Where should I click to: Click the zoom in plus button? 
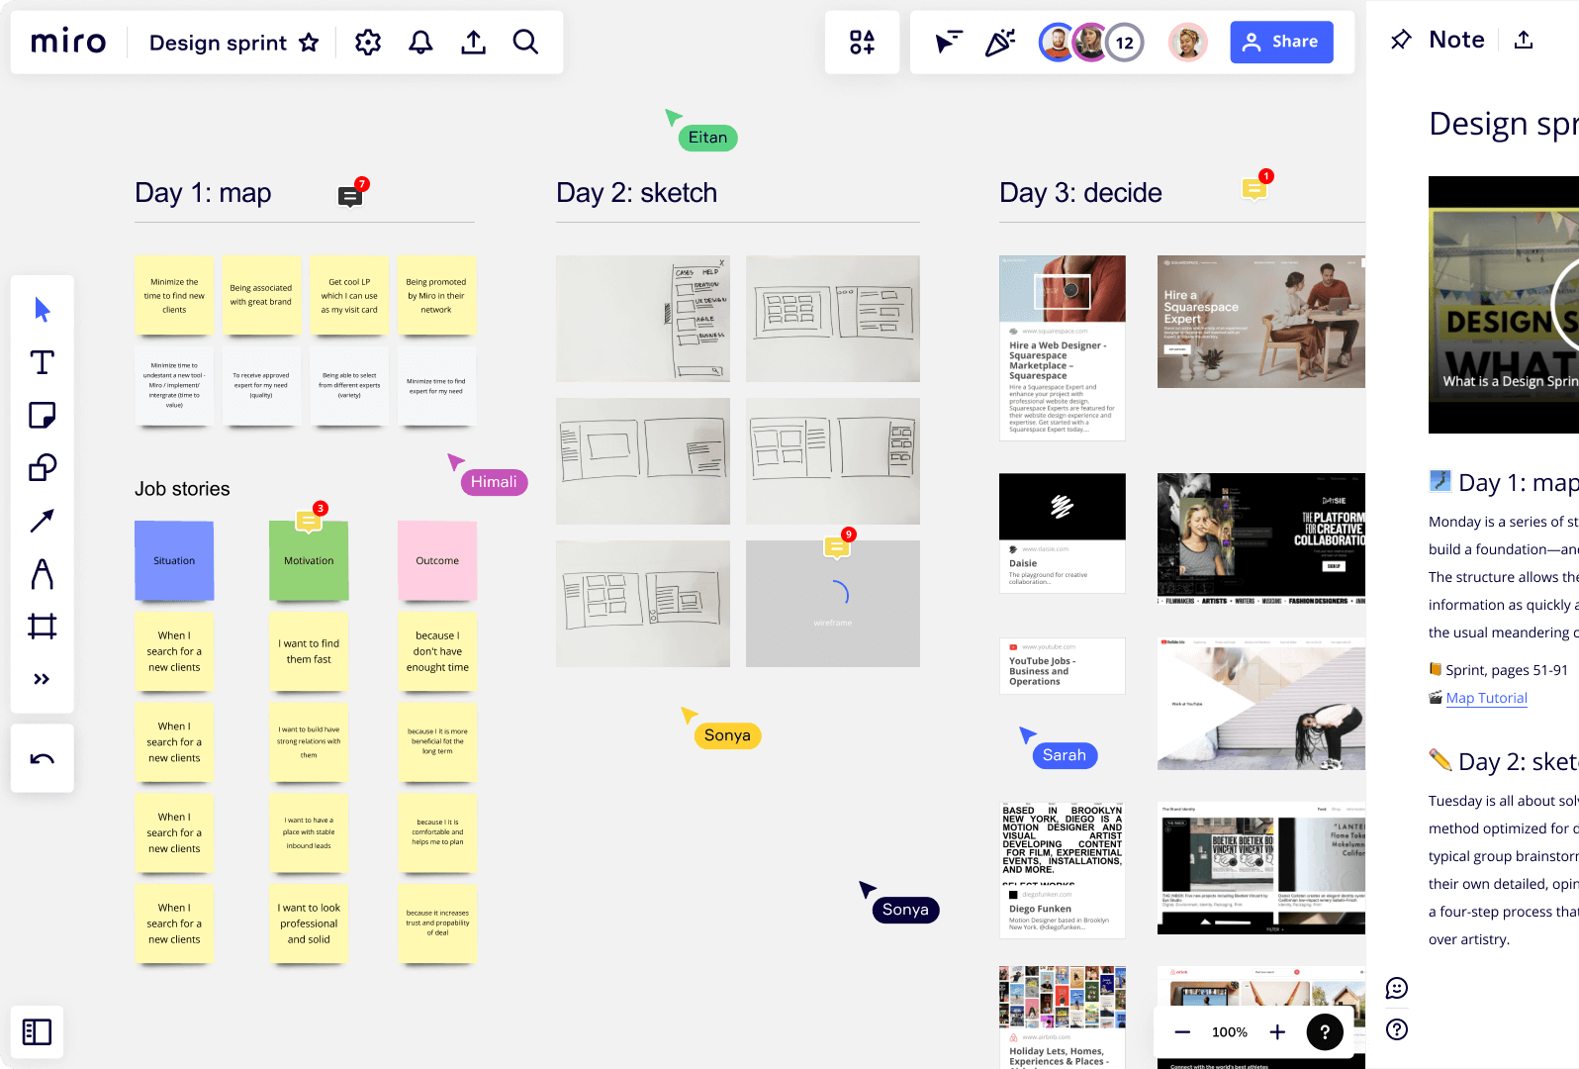[x=1277, y=1032]
